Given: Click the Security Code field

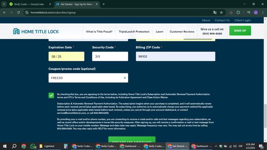Looking at the screenshot, I should click(110, 57).
